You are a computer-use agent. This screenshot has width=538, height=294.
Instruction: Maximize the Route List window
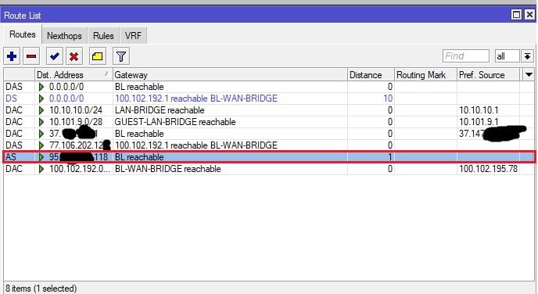516,15
